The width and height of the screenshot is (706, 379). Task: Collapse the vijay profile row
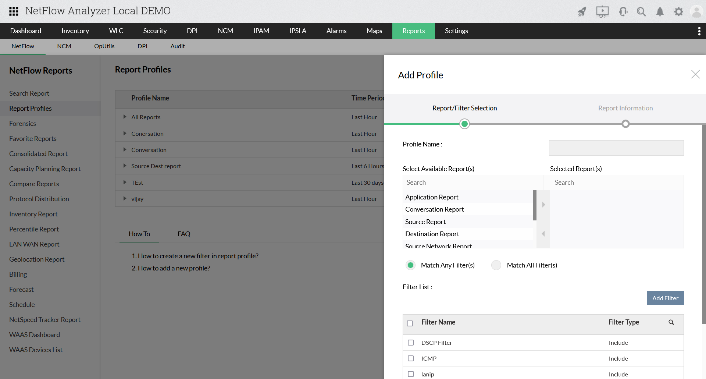tap(125, 199)
